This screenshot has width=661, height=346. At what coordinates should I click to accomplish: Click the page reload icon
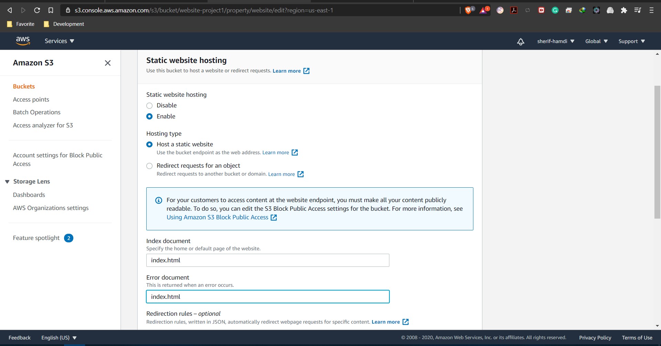[x=37, y=10]
